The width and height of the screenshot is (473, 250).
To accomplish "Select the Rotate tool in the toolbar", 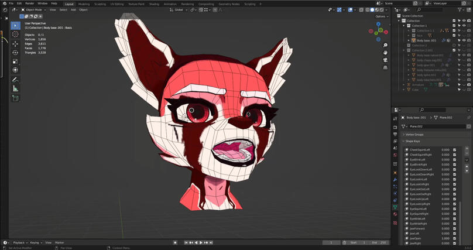I will 15,52.
